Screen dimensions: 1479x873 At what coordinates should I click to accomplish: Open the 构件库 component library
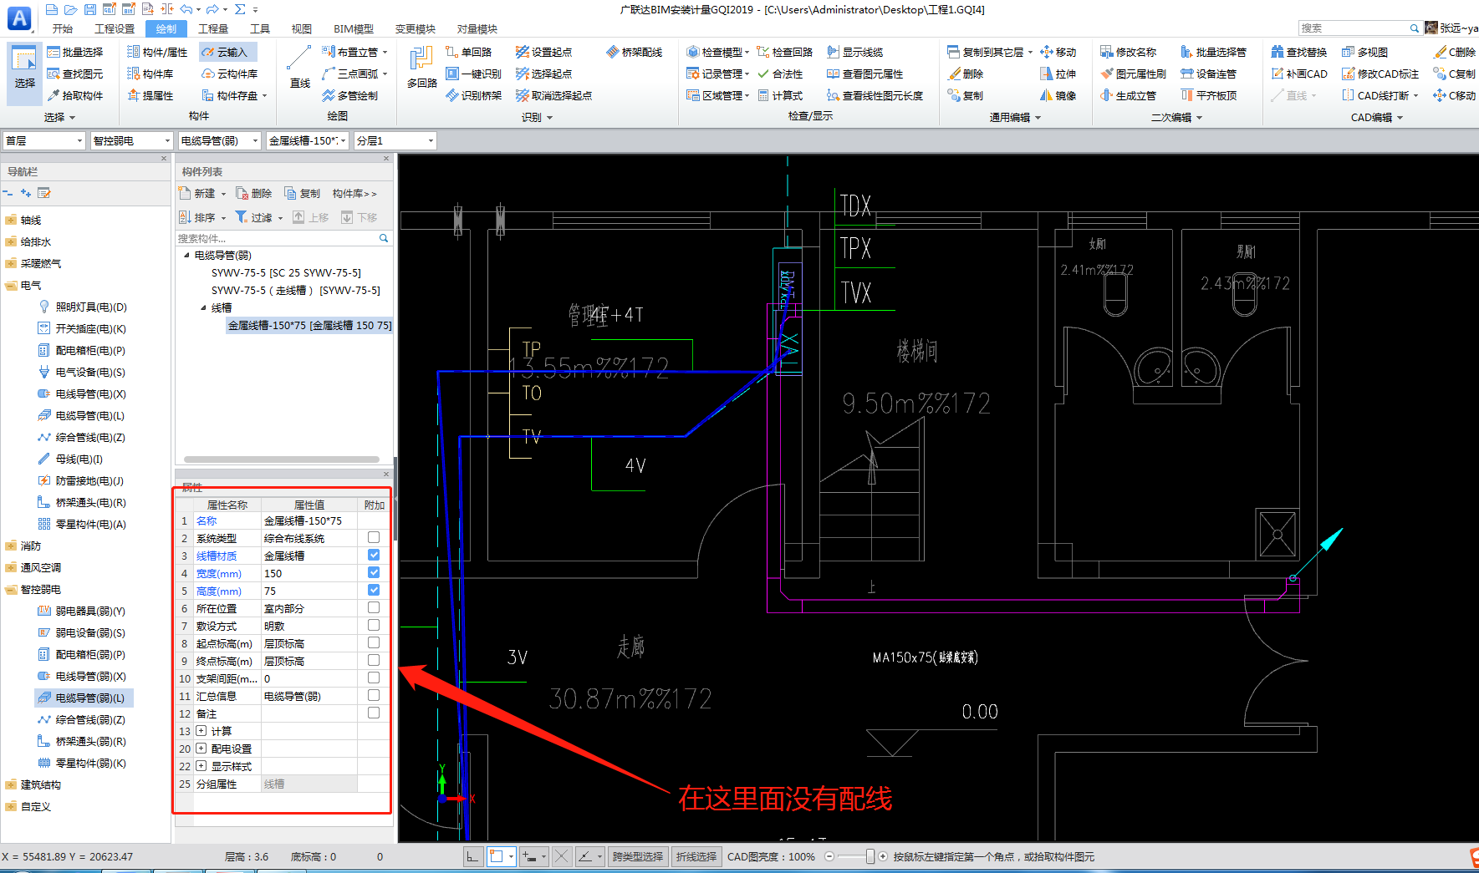click(x=150, y=74)
